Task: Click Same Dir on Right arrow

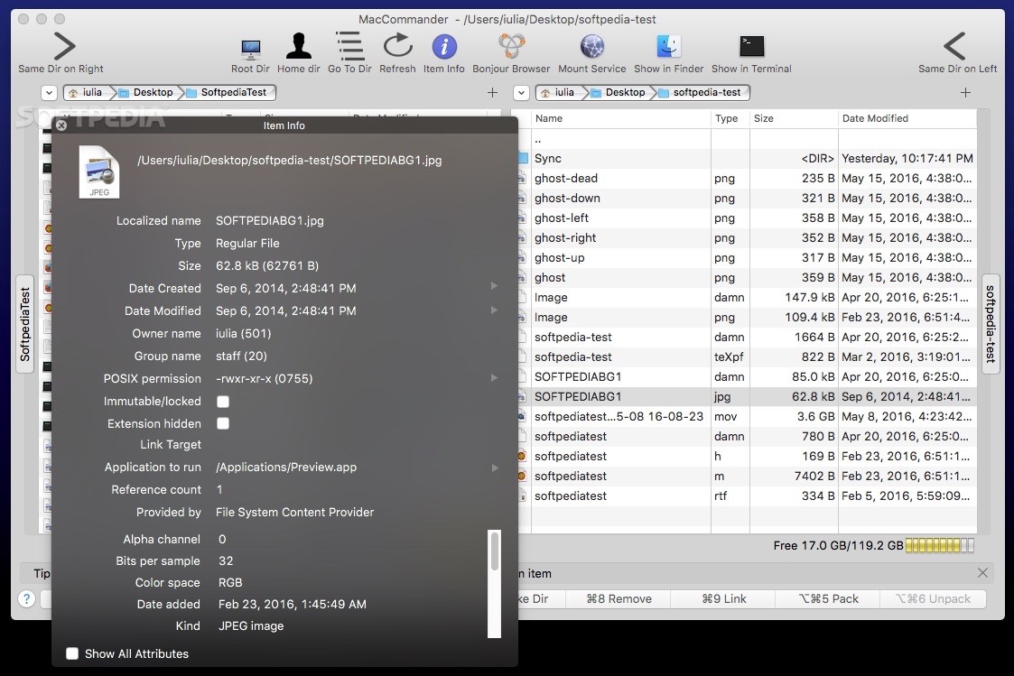Action: pyautogui.click(x=63, y=46)
